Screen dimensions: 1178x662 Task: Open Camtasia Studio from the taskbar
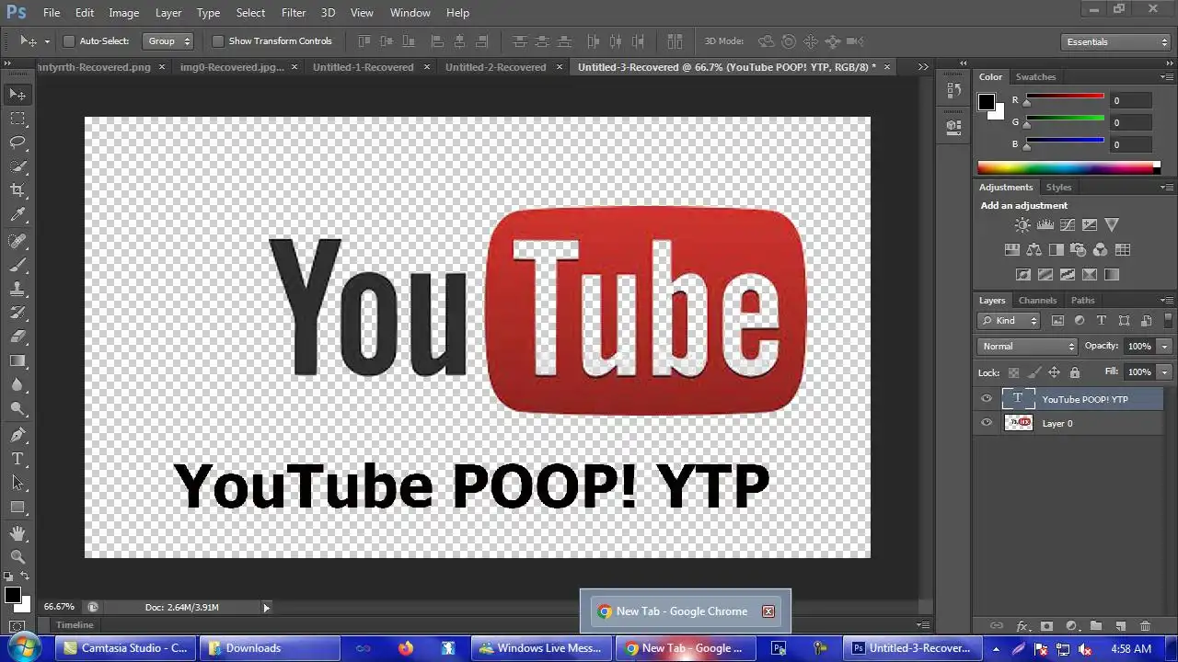[x=125, y=648]
